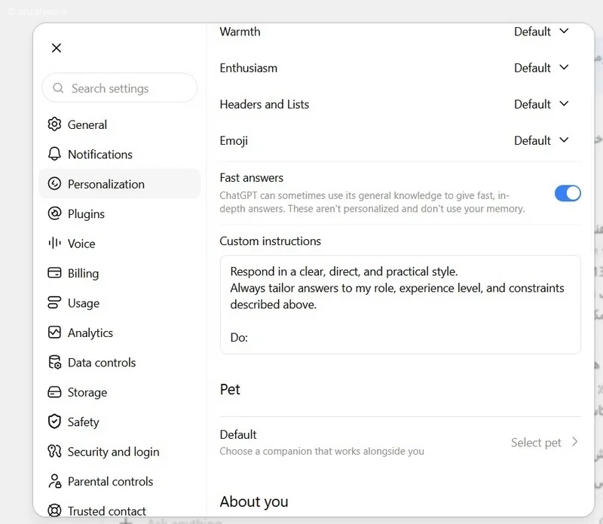603x524 pixels.
Task: Click the Trusted contact lifebuoy icon
Action: point(54,510)
